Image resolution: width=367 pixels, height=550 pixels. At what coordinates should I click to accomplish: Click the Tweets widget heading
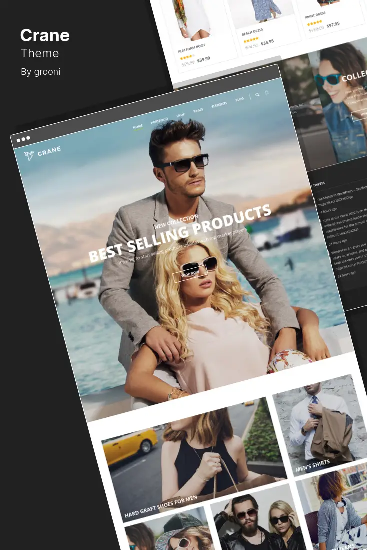pyautogui.click(x=318, y=184)
